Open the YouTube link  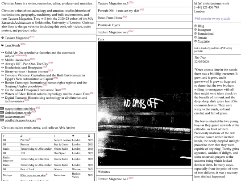[204, 41]
